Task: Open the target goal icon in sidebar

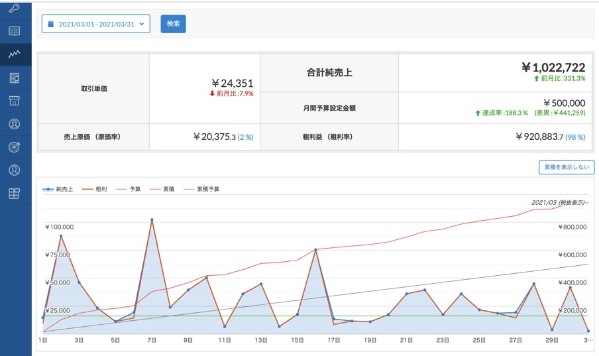Action: [14, 147]
